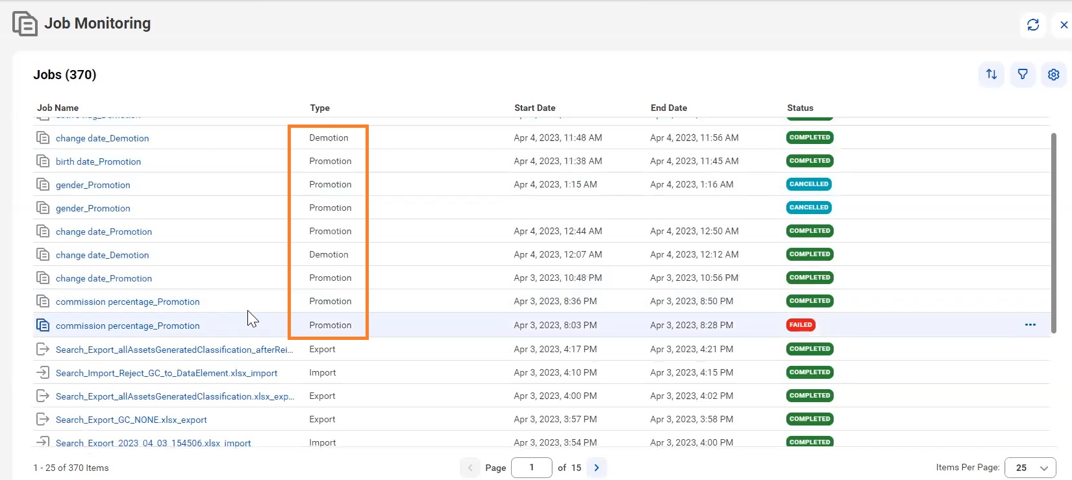Click export icon for Search_Export_allAssetsGeneratedClassification_afterRei row
The width and height of the screenshot is (1072, 480).
coord(43,349)
